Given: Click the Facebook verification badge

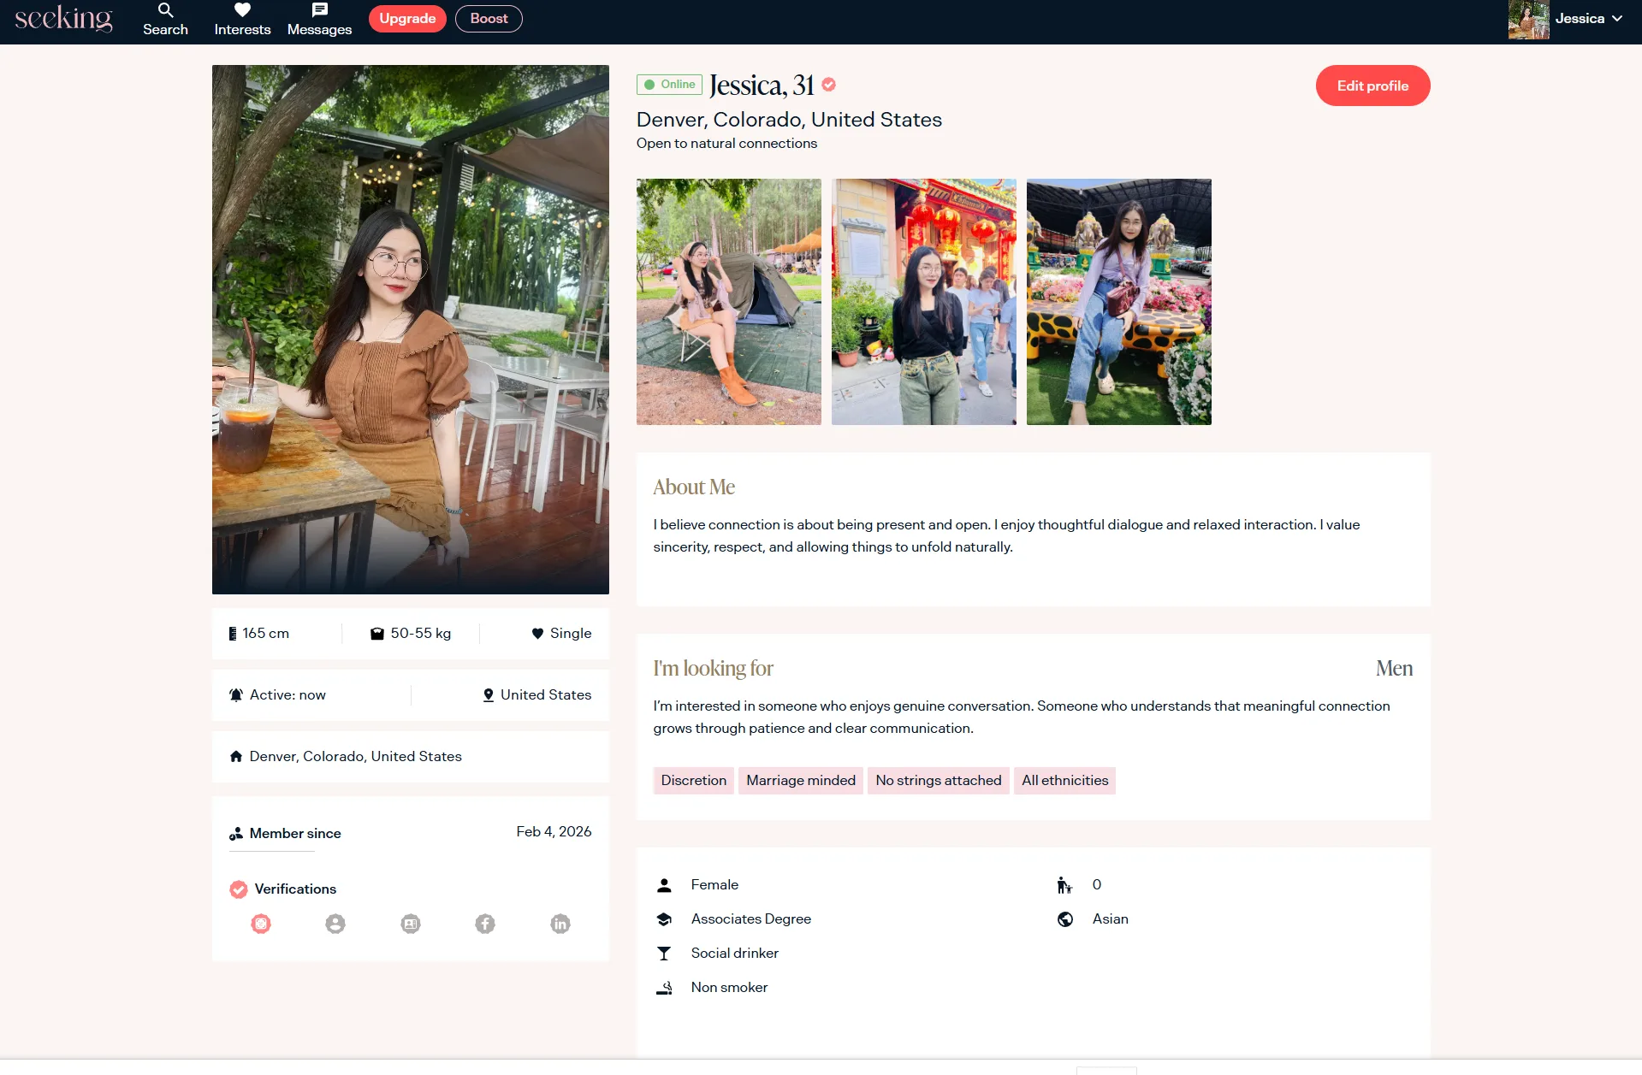Looking at the screenshot, I should (485, 924).
